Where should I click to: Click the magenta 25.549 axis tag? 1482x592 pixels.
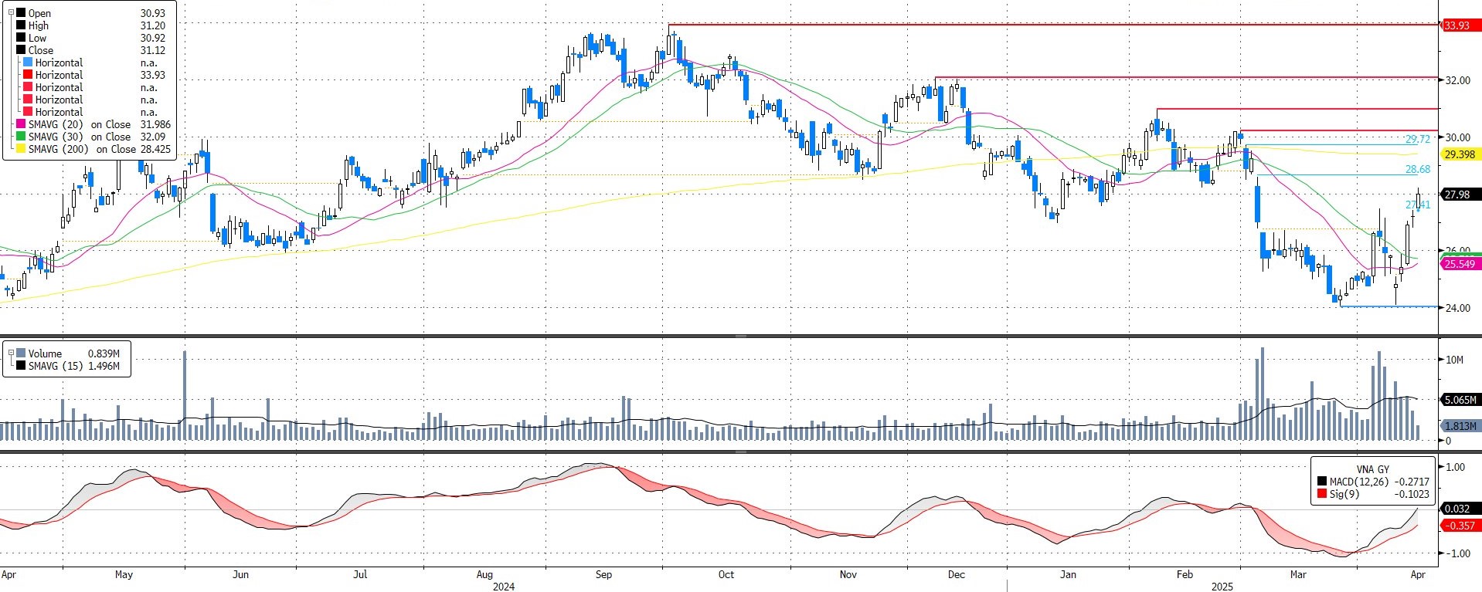[x=1460, y=264]
